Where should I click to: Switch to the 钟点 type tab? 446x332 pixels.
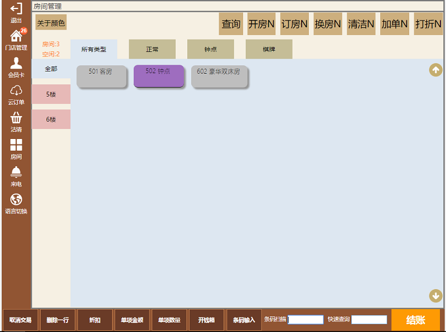coord(211,49)
